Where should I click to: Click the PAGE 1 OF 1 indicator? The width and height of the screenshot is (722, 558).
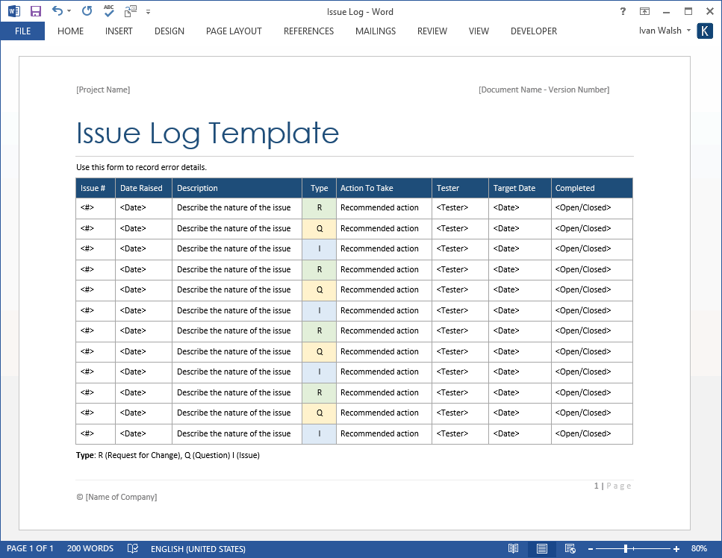pyautogui.click(x=30, y=548)
